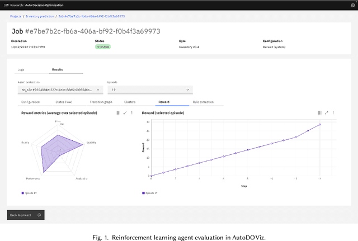The width and height of the screenshot is (358, 241).
Task: Select the Transition graph tab
Action: coord(101,102)
